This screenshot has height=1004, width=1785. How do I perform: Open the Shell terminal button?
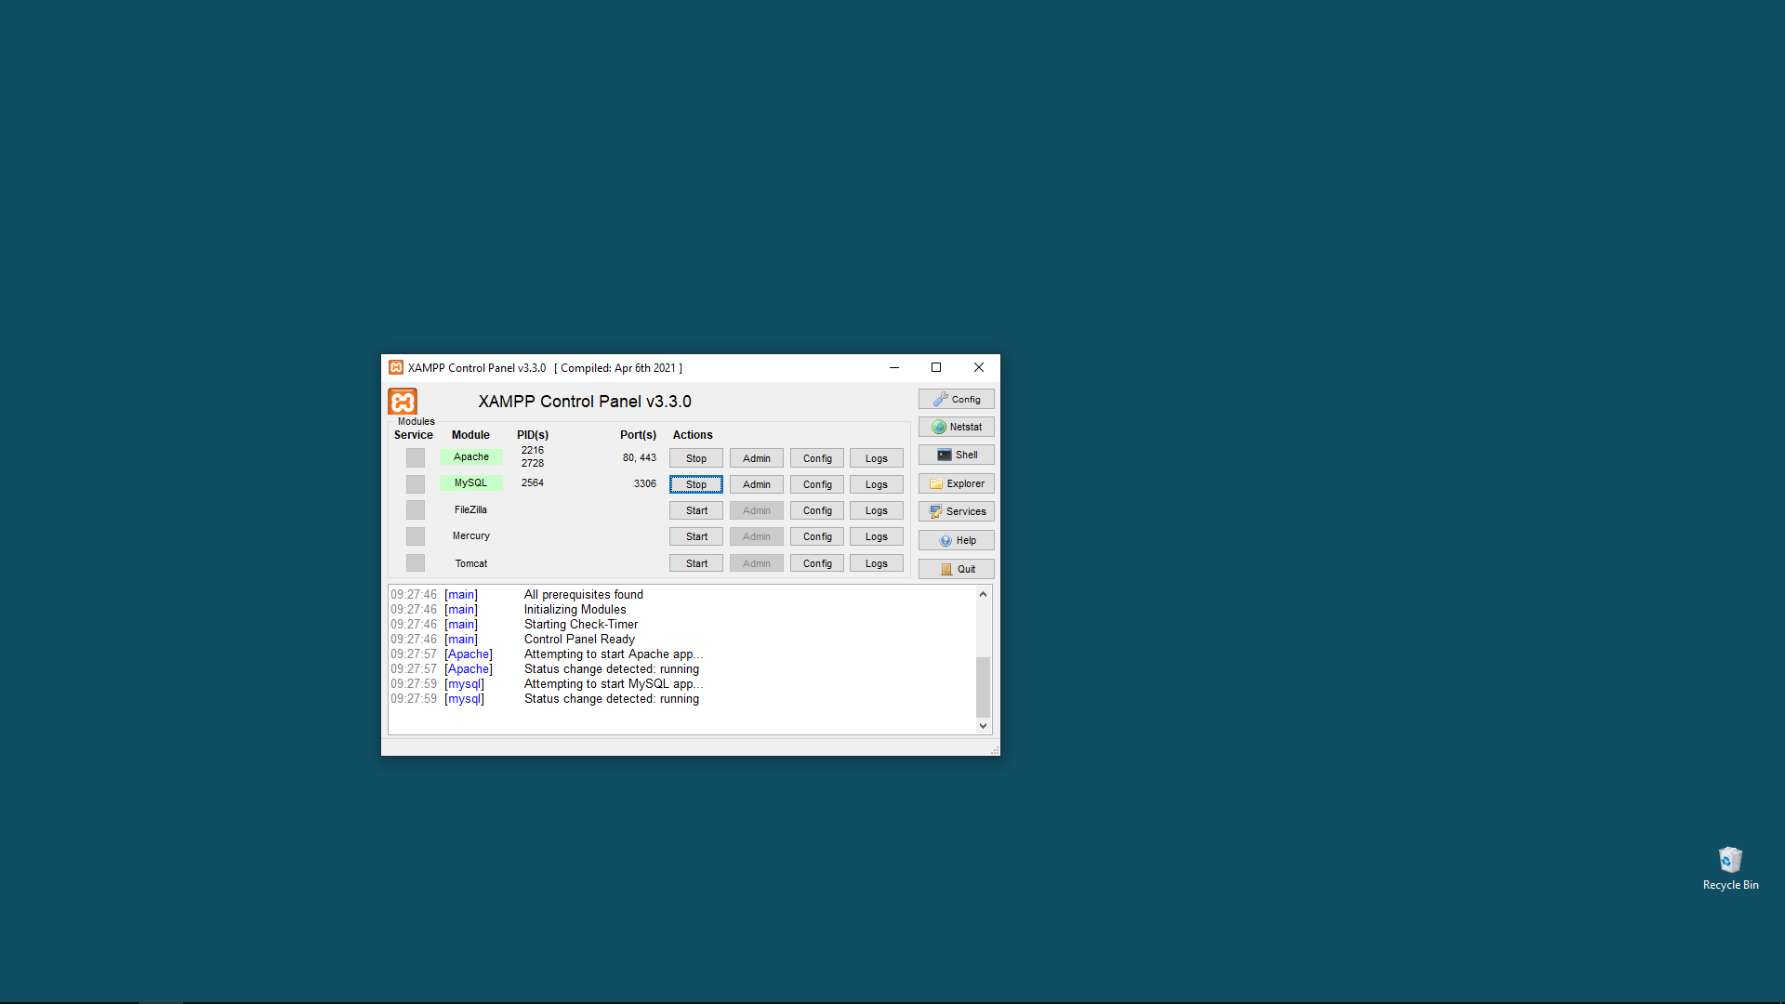tap(956, 455)
